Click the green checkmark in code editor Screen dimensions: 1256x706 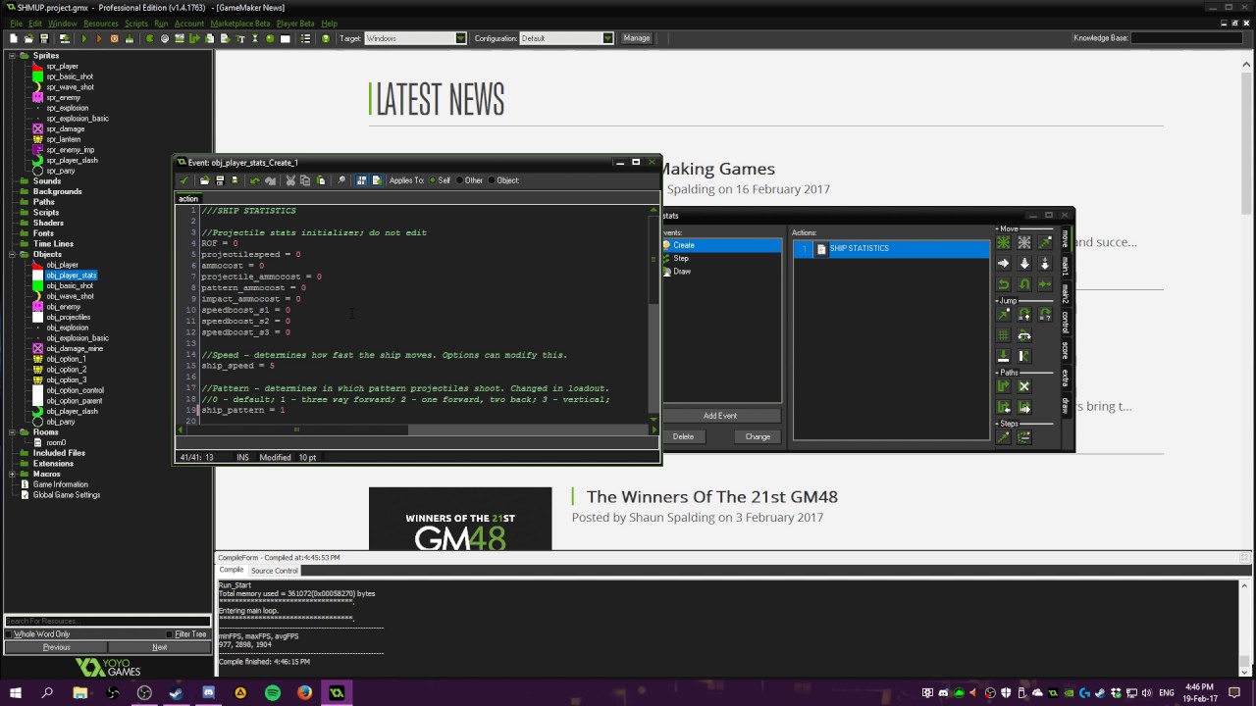[x=183, y=180]
